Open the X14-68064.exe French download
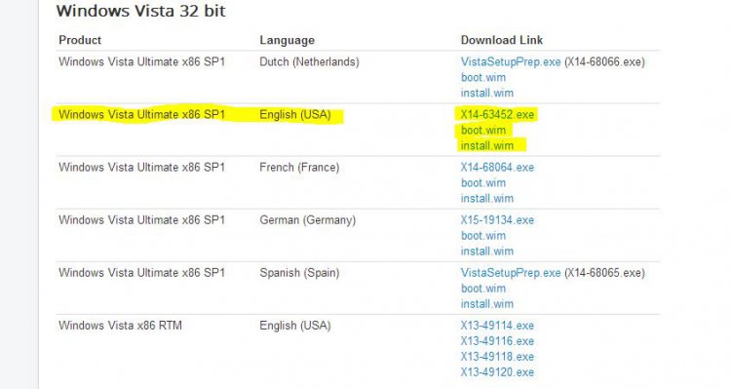Image resolution: width=731 pixels, height=389 pixels. (497, 168)
